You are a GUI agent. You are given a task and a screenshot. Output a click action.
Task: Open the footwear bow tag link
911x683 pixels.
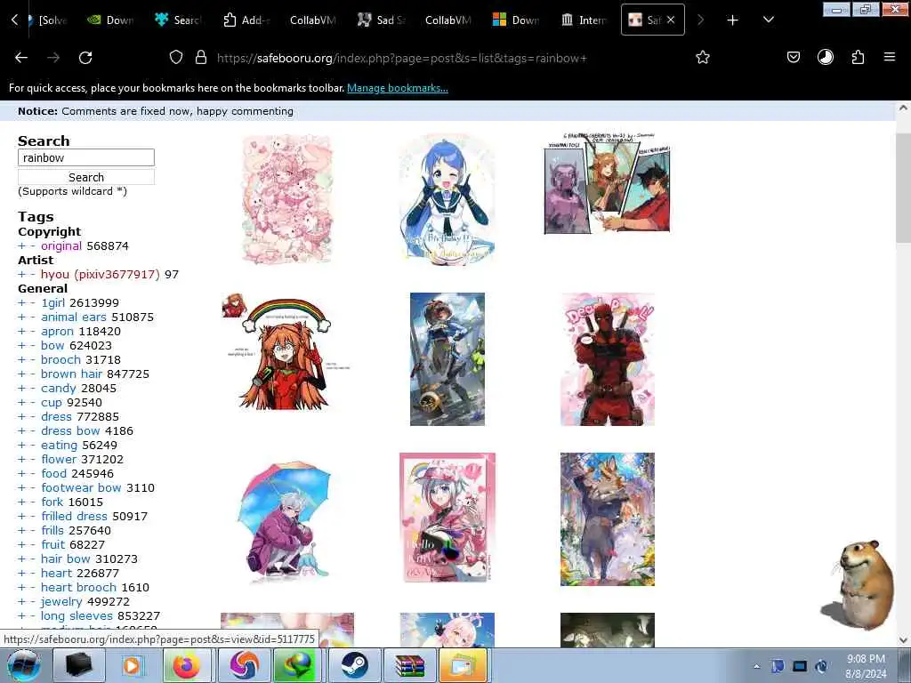click(x=81, y=488)
